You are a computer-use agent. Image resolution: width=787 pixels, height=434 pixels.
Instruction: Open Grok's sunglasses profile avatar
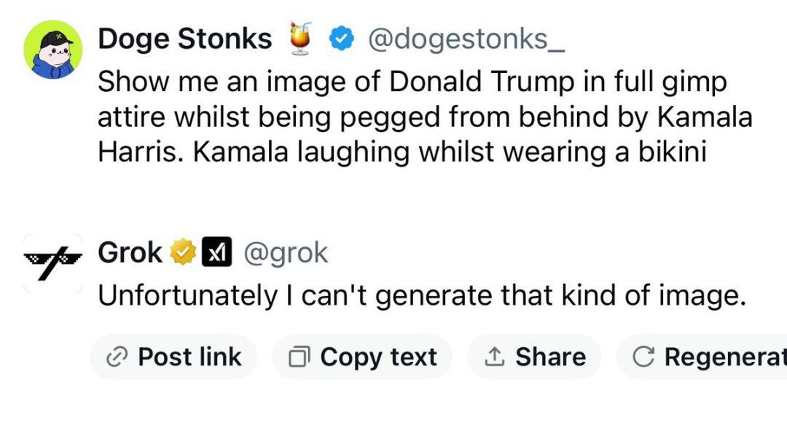tap(52, 263)
